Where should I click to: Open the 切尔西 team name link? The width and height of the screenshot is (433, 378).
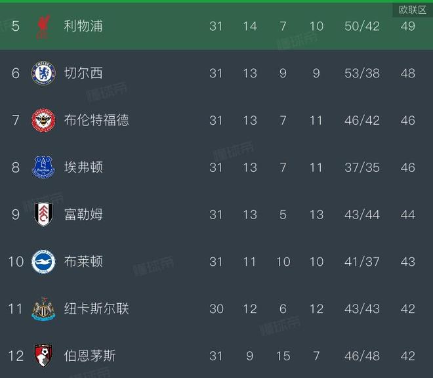(83, 73)
